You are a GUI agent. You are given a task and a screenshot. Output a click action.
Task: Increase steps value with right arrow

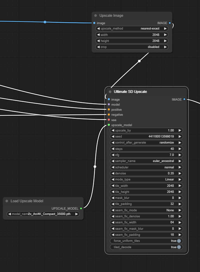[179, 149]
